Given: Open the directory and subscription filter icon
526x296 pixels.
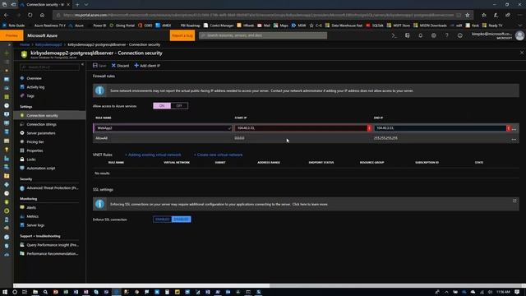Looking at the screenshot, I should pyautogui.click(x=408, y=35).
